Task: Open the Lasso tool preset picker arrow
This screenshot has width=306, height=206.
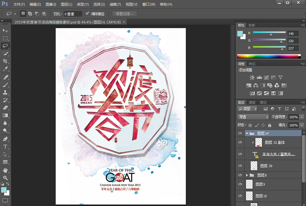Action: [x=15, y=14]
